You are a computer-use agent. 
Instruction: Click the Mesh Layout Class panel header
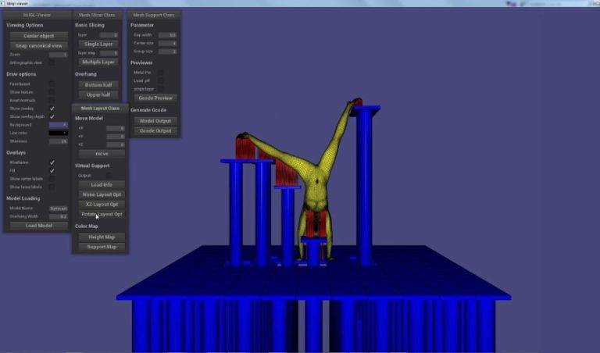tap(100, 108)
